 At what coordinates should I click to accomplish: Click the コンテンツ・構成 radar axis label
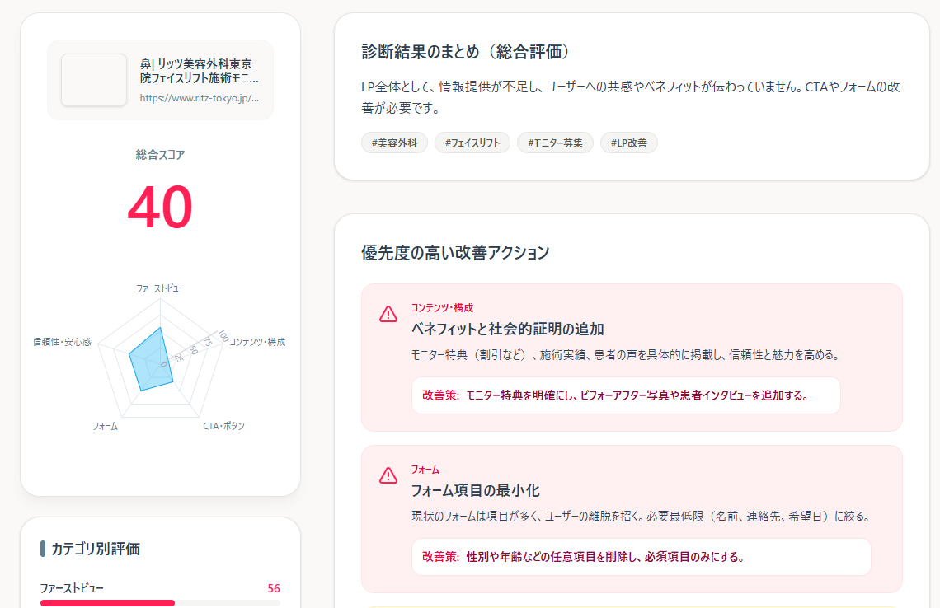[x=257, y=342]
